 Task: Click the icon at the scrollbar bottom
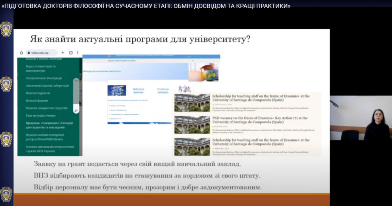click(x=76, y=111)
